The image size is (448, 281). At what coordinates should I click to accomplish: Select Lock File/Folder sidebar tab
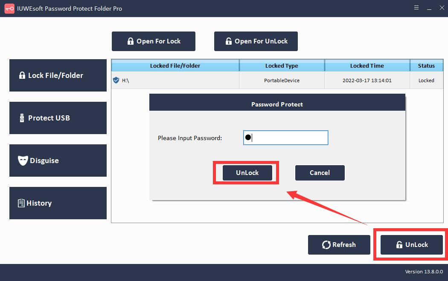point(58,75)
